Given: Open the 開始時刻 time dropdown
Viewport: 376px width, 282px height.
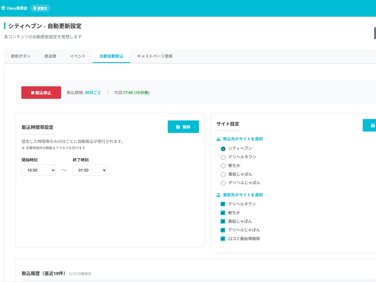Looking at the screenshot, I should click(x=38, y=170).
